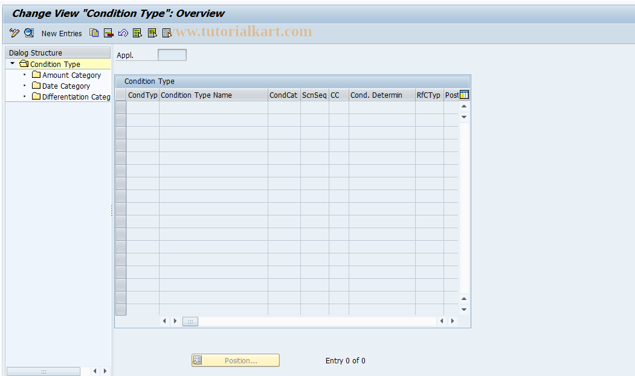The width and height of the screenshot is (635, 376).
Task: Toggle Display/Change mode pencil icon
Action: (x=14, y=33)
